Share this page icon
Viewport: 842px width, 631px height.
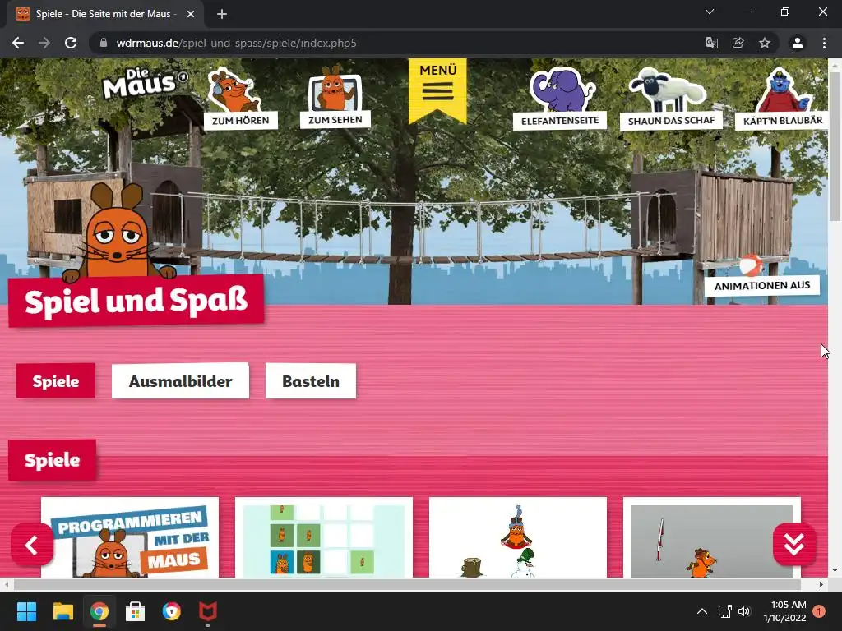(738, 43)
